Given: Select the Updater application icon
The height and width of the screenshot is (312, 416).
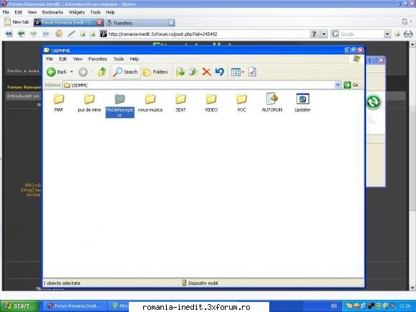Looking at the screenshot, I should tap(302, 102).
